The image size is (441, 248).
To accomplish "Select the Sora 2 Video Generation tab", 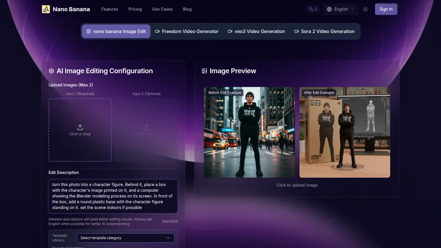I will point(324,31).
